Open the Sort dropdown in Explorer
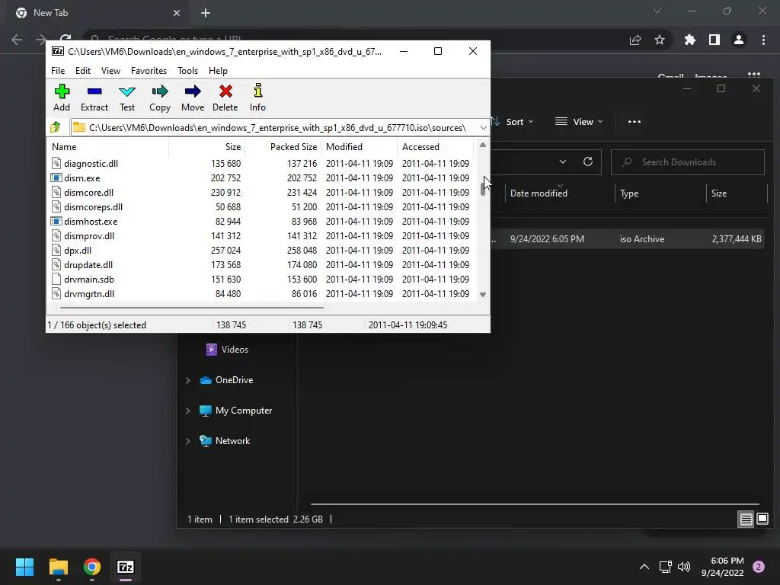Screen dimensions: 780x585 click(x=513, y=121)
